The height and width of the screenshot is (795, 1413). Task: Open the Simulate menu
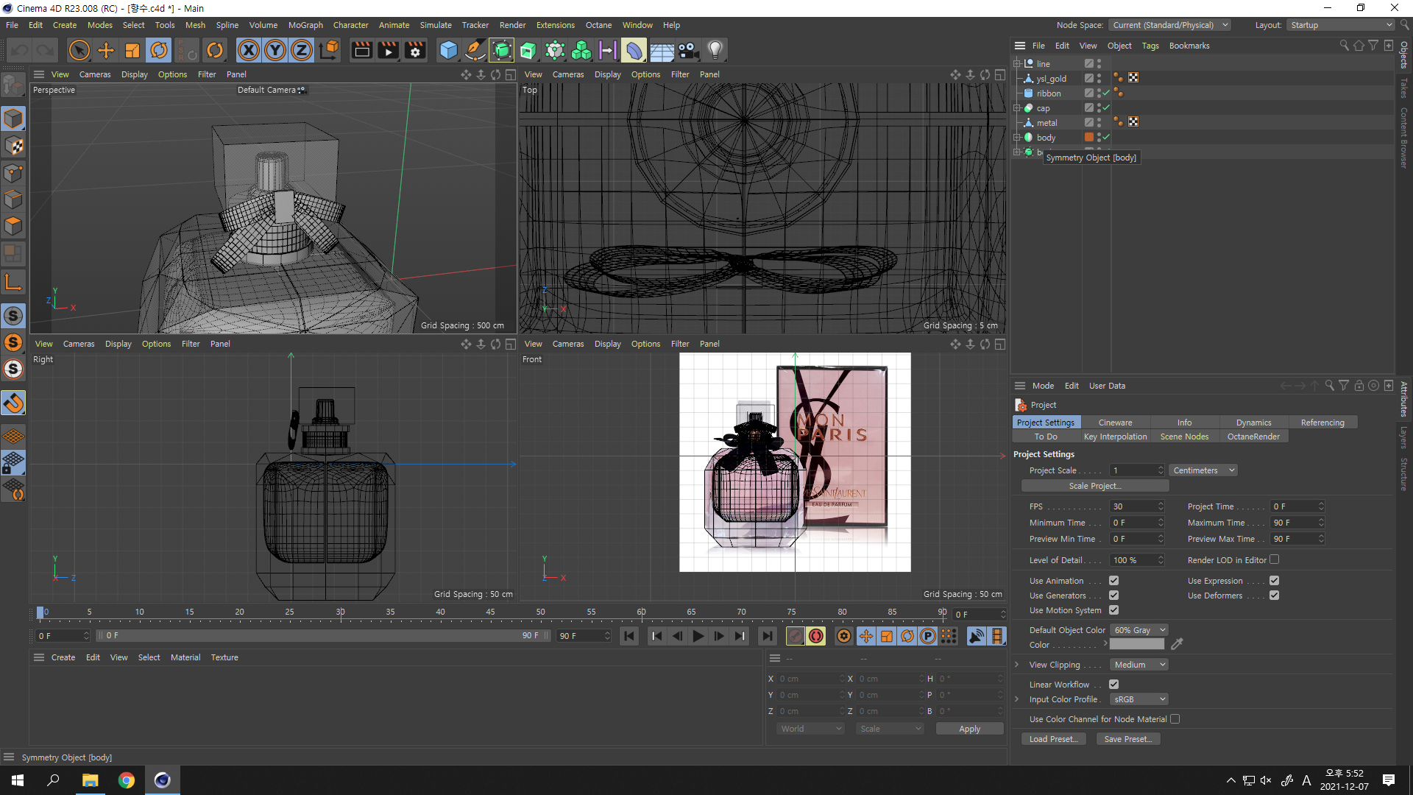(x=436, y=25)
